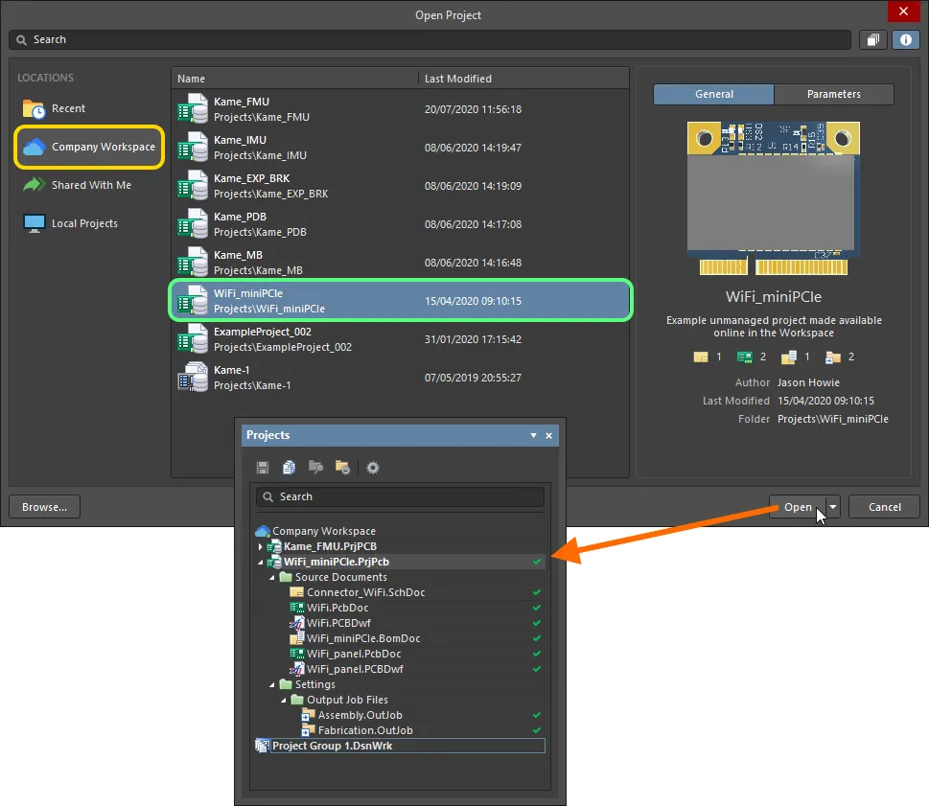
Task: Collapse the Settings folder
Action: coord(272,684)
